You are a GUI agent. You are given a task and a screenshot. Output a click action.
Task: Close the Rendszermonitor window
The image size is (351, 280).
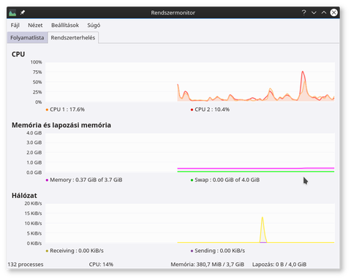click(x=334, y=12)
